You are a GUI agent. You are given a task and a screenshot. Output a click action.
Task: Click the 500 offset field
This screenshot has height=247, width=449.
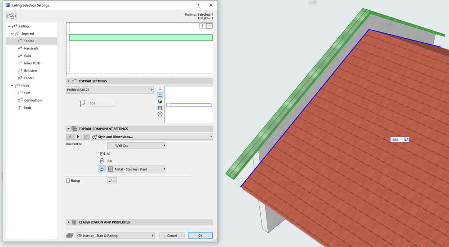click(101, 103)
